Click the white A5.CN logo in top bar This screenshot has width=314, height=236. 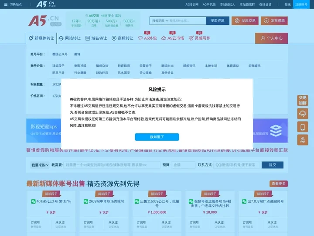(x=46, y=4)
